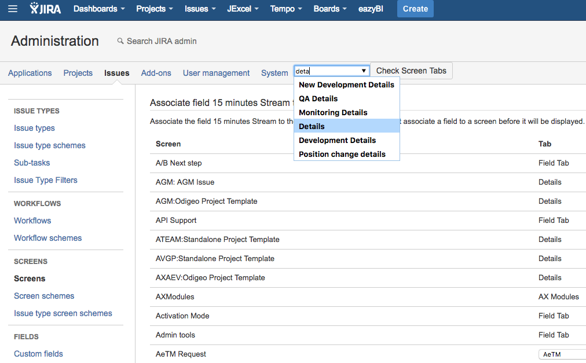Screen dimensions: 586x363
Task: Open the Workflow schemes sidebar link
Action: pyautogui.click(x=48, y=238)
